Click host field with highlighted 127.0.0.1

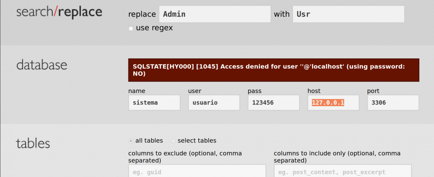tap(333, 103)
